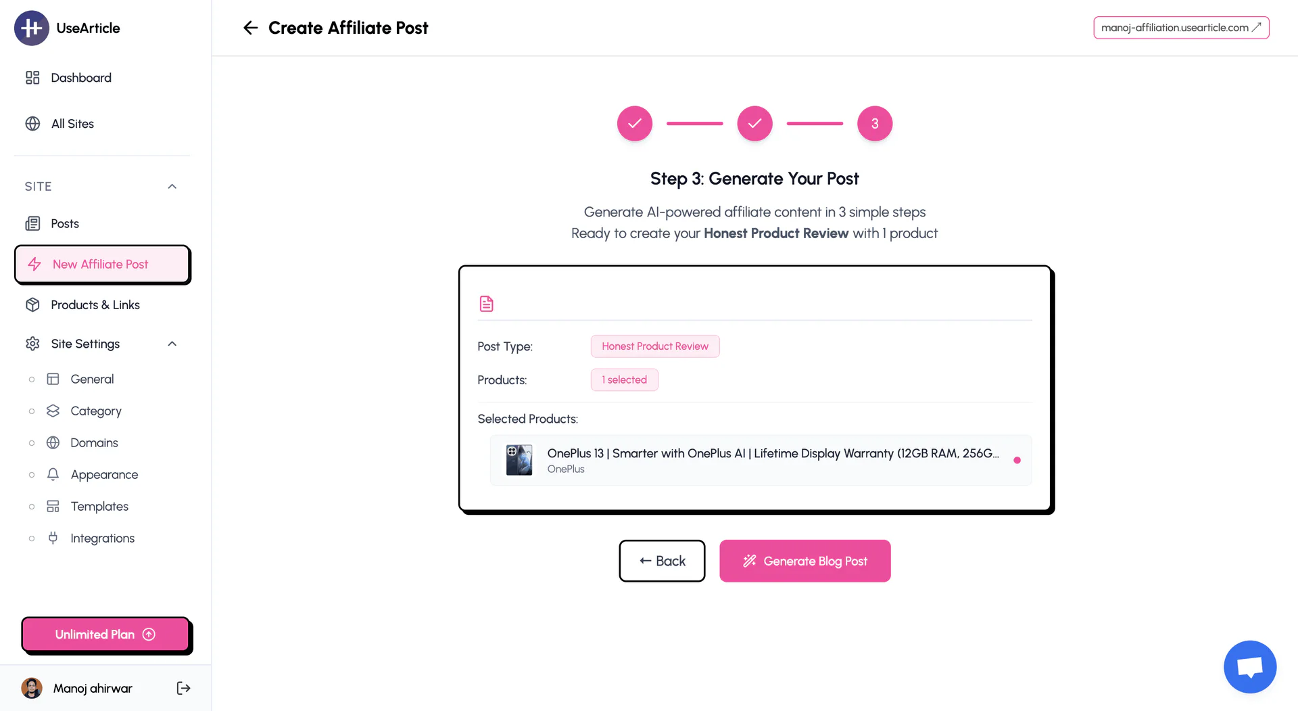Select the New Affiliate Post lightning icon
1298x711 pixels.
coord(35,264)
